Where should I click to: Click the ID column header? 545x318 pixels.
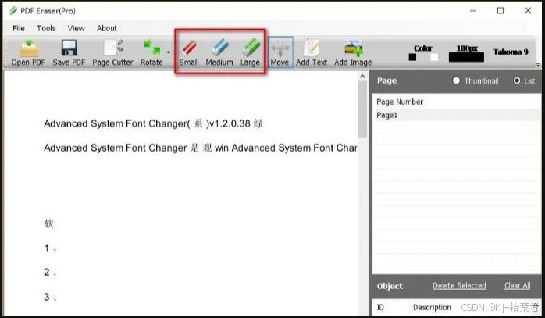380,308
